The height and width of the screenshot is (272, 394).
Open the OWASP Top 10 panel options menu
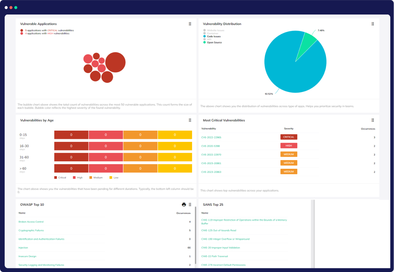[190, 204]
